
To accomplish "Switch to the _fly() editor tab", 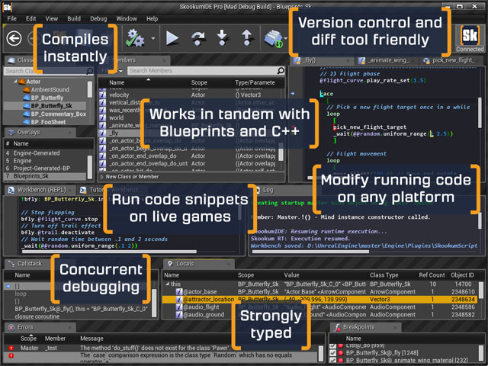I will tap(322, 60).
